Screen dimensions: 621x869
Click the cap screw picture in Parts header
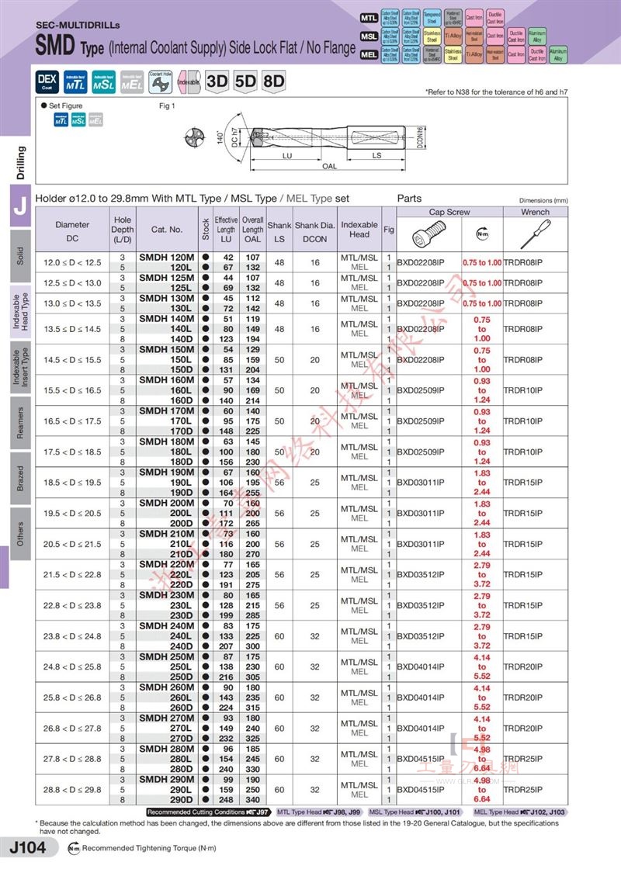pos(429,234)
